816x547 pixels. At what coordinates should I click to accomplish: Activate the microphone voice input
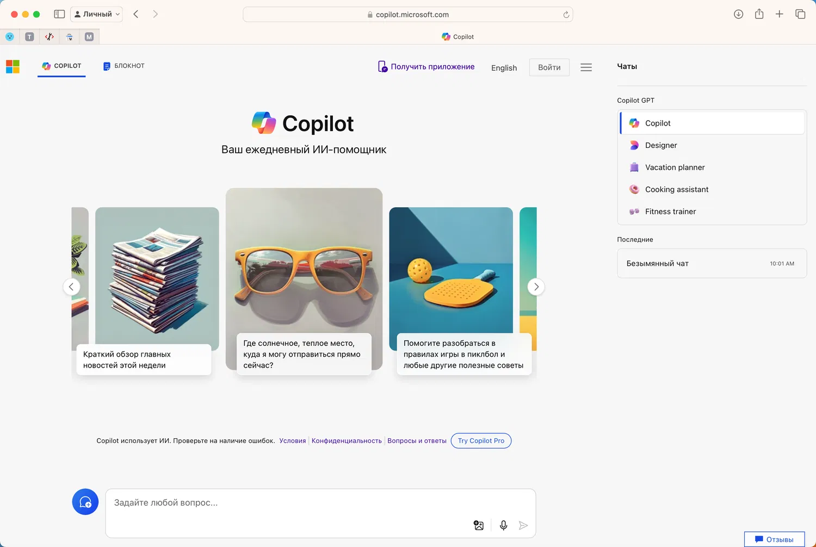coord(504,525)
